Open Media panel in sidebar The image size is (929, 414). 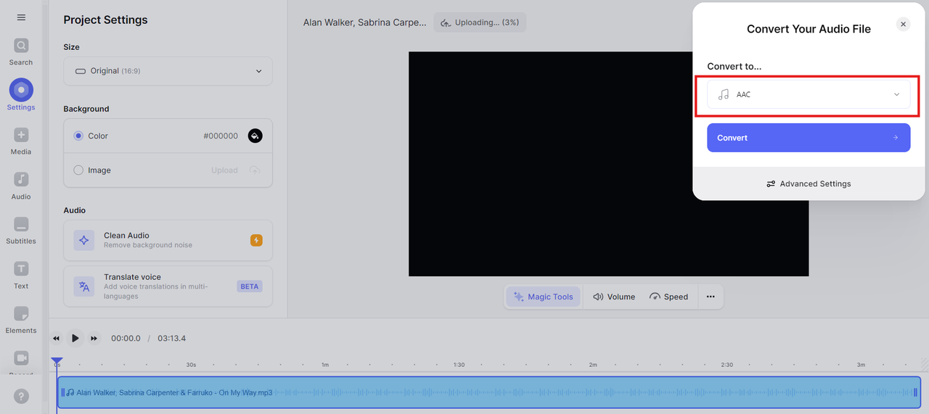coord(21,141)
